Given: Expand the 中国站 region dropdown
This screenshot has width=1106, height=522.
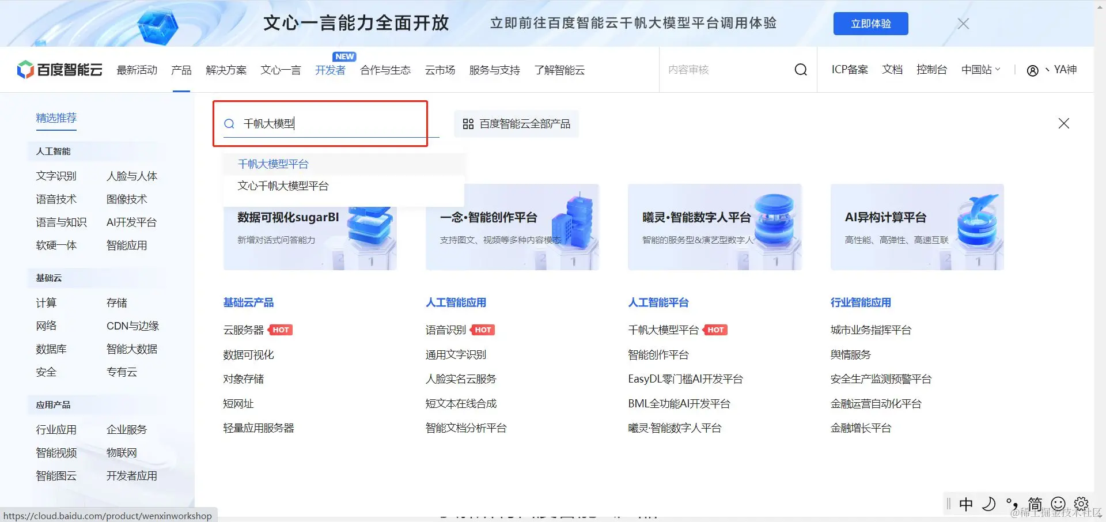Looking at the screenshot, I should tap(981, 70).
